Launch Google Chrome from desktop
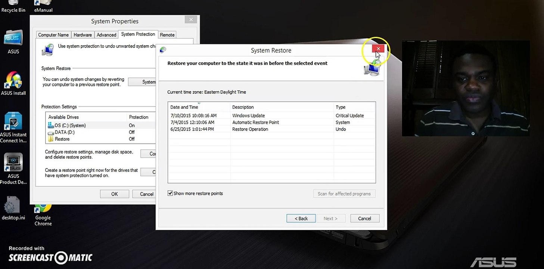This screenshot has width=544, height=269. 43,214
